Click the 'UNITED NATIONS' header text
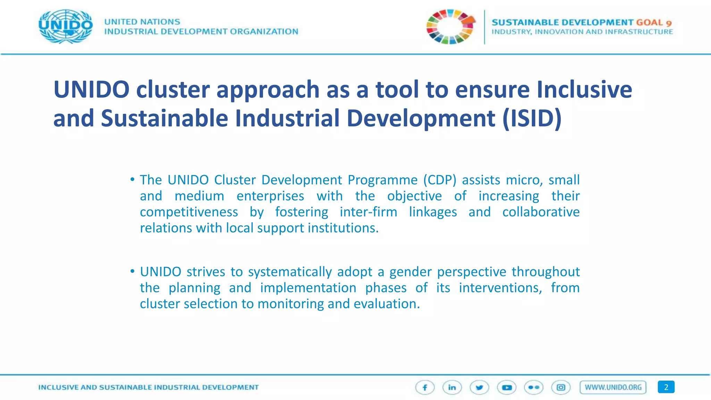 [142, 22]
